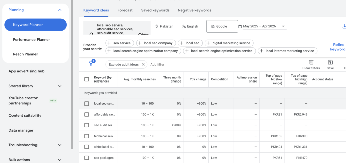The image size is (346, 163).
Task: Check the white label row checkbox
Action: click(87, 147)
